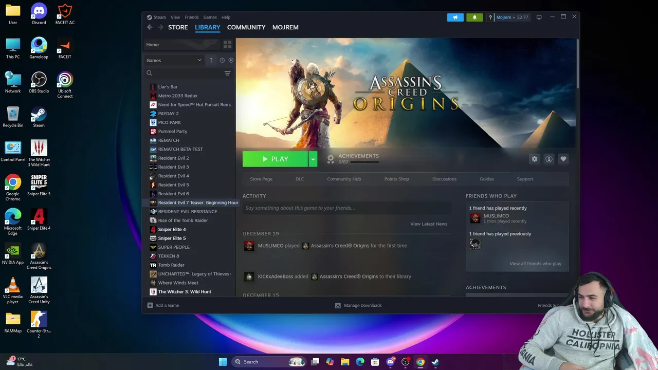Click View Latest News
The image size is (658, 370).
(x=429, y=224)
